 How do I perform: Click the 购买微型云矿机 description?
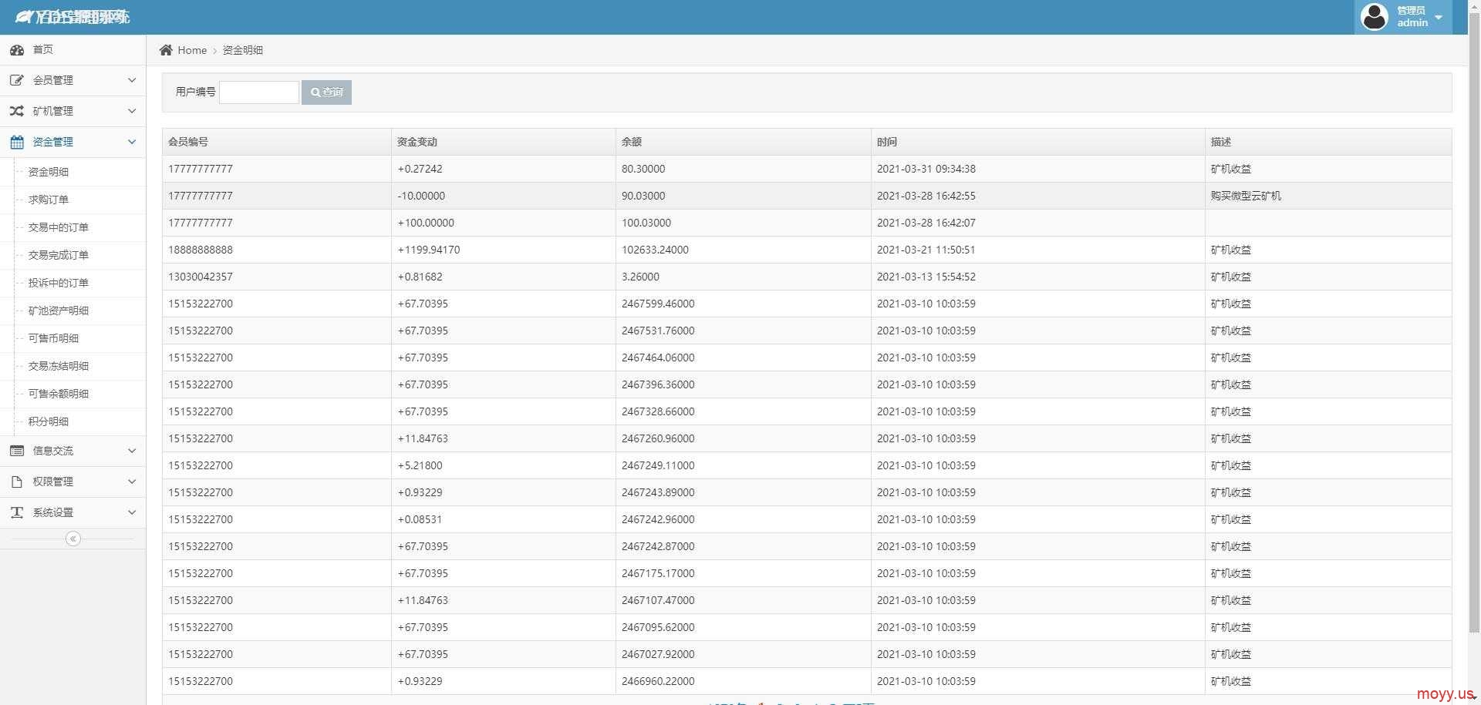point(1246,196)
